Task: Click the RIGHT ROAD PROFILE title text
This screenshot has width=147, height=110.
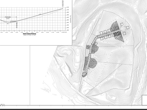Action: pos(29,34)
